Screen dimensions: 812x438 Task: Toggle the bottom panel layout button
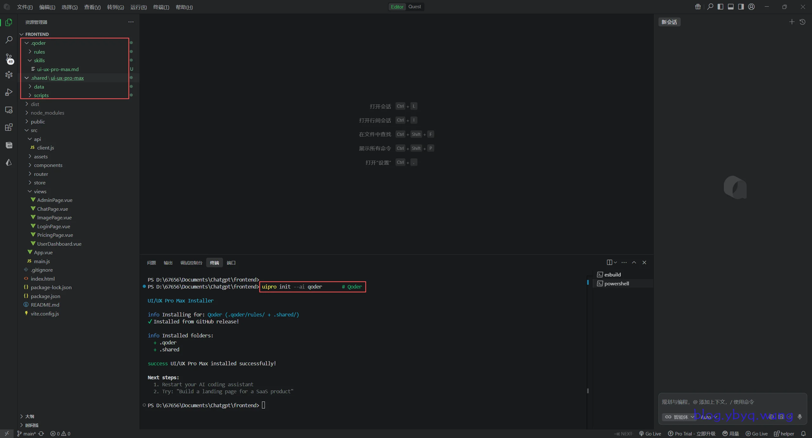(730, 7)
